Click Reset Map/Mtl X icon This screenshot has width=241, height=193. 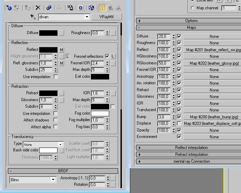coord(38,8)
